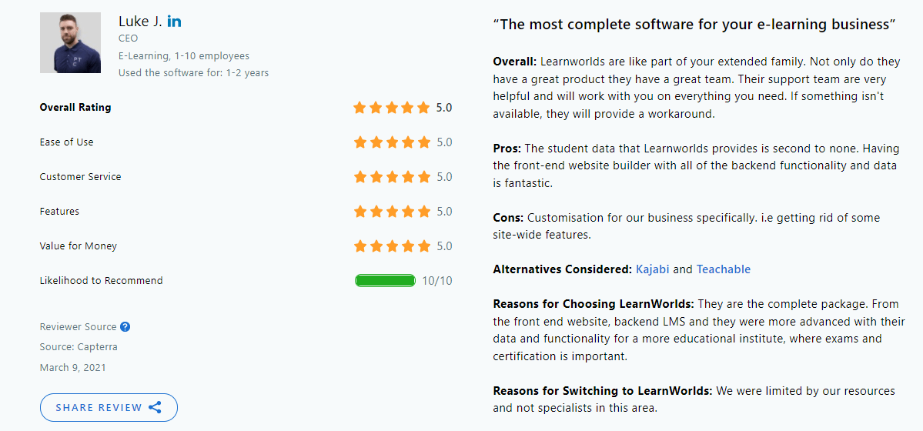Open Luke J.'s LinkedIn profile icon
923x431 pixels.
click(174, 22)
